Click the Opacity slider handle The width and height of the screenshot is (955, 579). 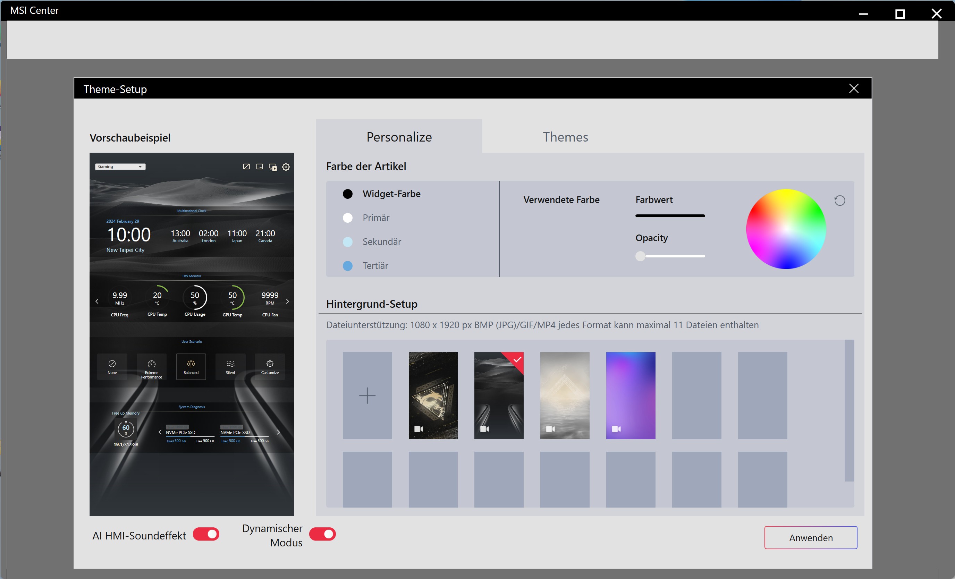(640, 256)
